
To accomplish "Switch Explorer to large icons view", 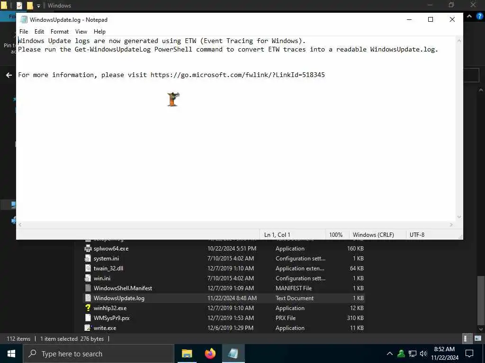I will point(477,338).
